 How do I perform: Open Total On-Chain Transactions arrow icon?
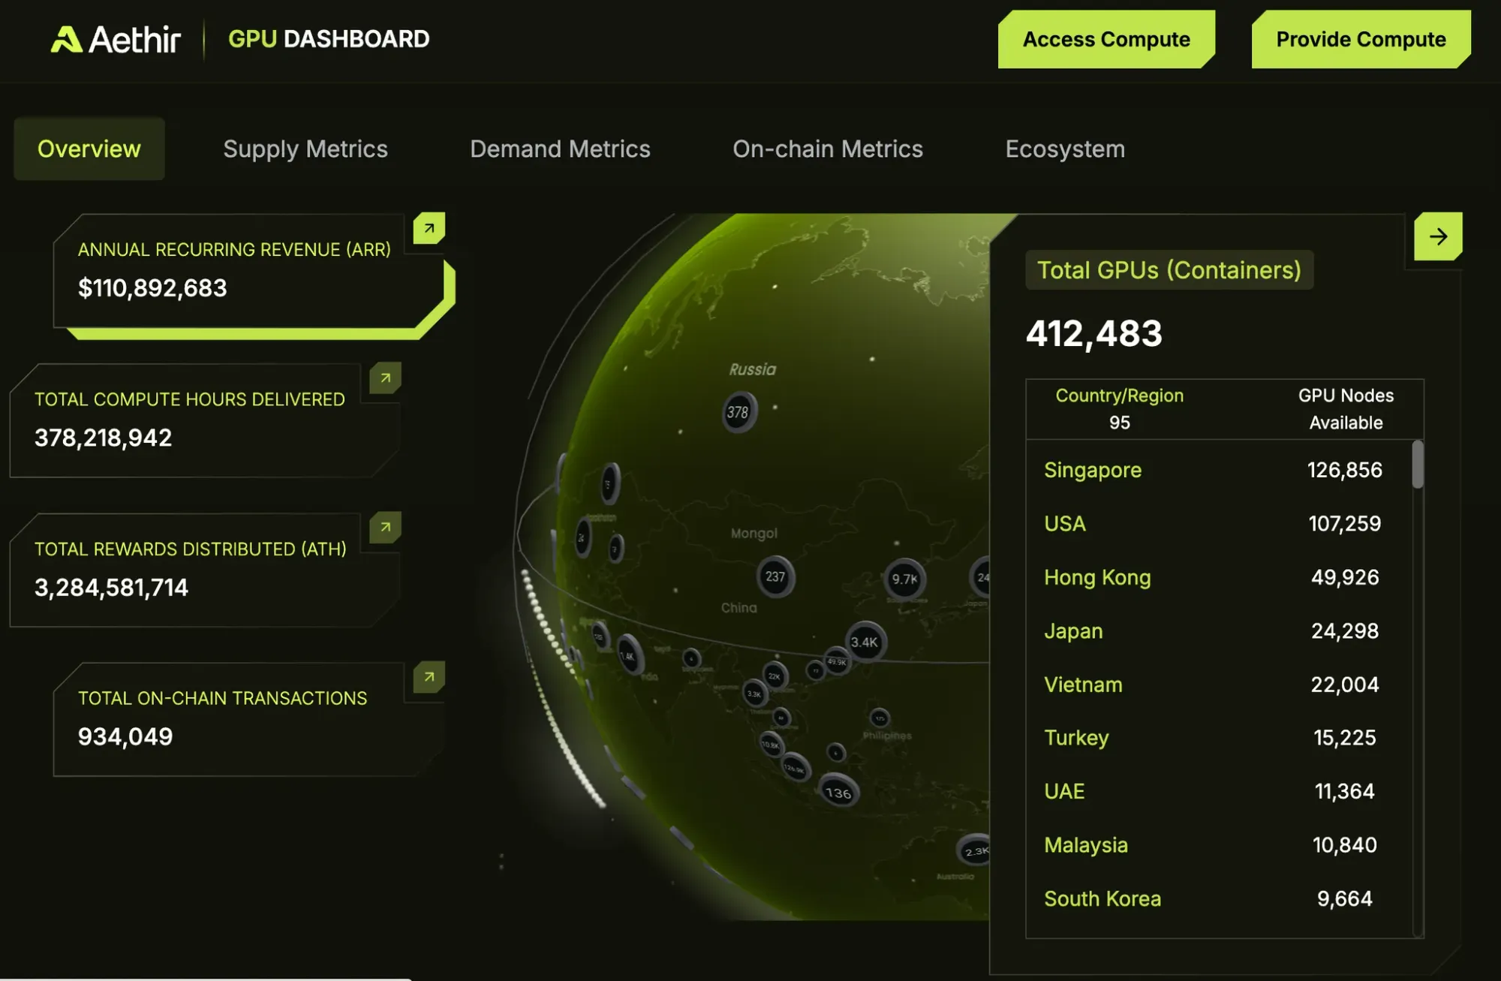click(429, 677)
